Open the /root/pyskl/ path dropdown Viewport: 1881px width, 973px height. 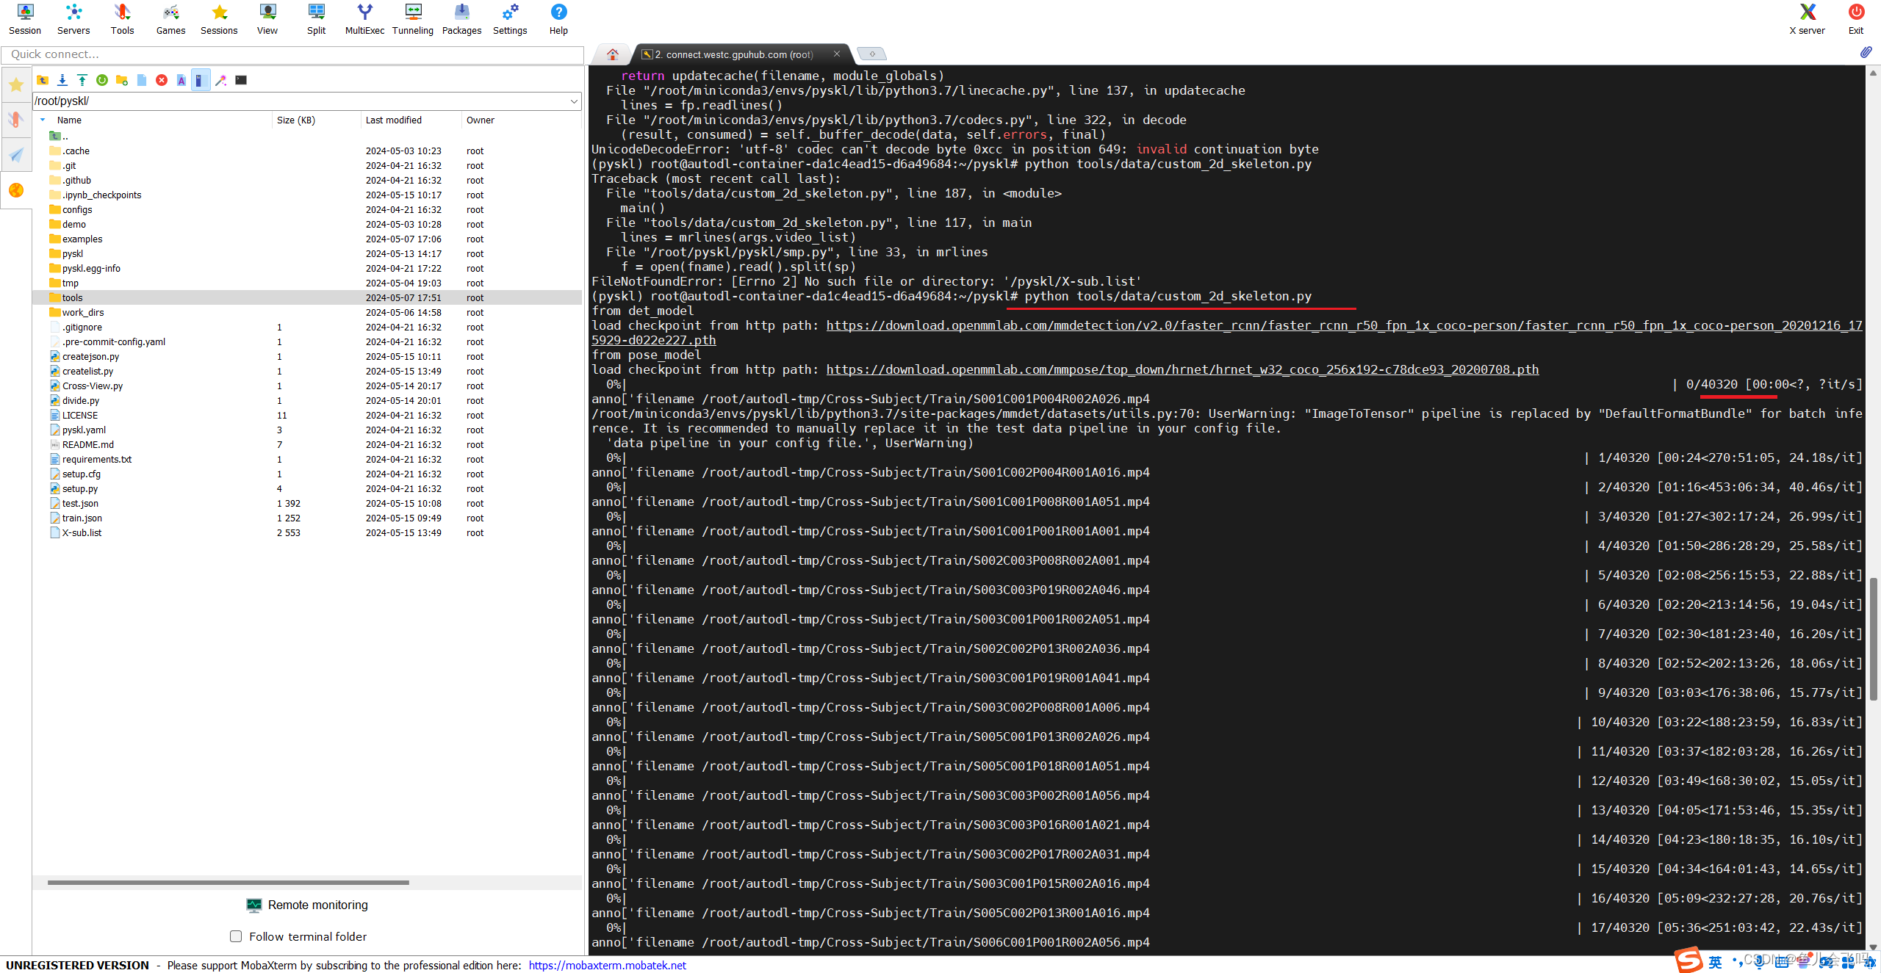pos(574,101)
